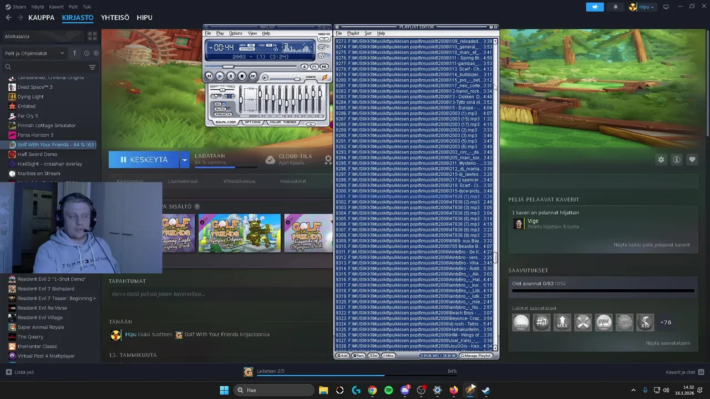This screenshot has width=710, height=399.
Task: Add game to favorites heart icon
Action: tap(692, 160)
